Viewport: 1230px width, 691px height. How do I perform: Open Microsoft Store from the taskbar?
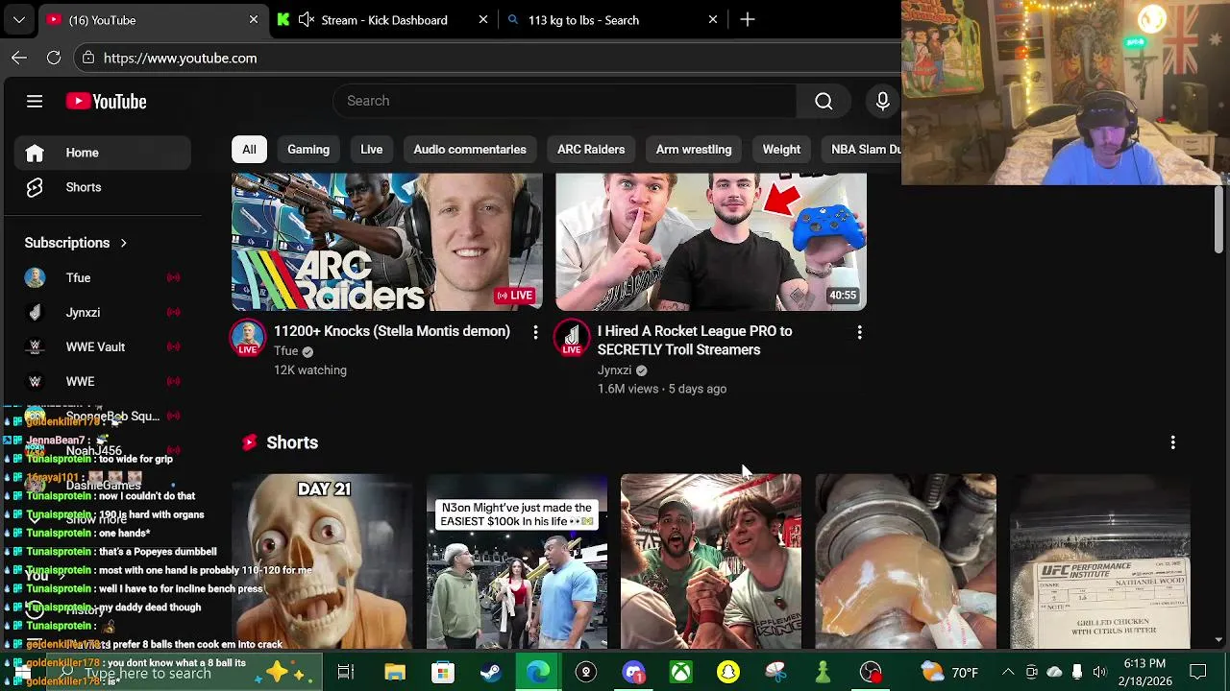[442, 672]
